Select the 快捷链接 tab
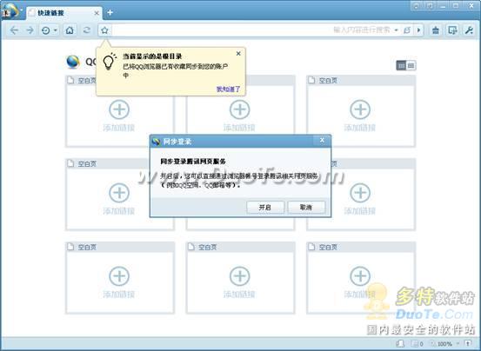The image size is (481, 351). (63, 13)
